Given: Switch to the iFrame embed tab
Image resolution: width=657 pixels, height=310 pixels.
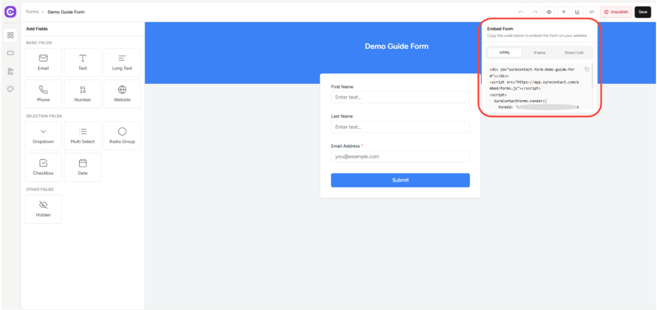Looking at the screenshot, I should coord(539,52).
